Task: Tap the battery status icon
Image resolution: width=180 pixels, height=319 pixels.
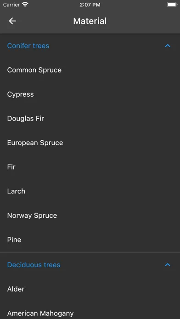Action: tap(172, 5)
